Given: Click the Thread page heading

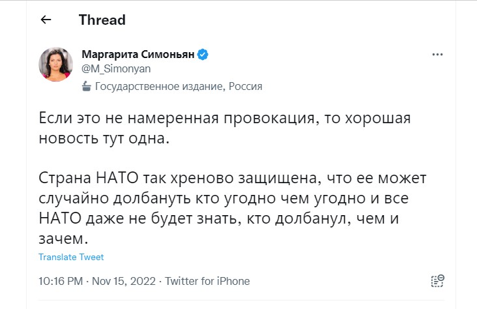Looking at the screenshot, I should click(x=102, y=20).
